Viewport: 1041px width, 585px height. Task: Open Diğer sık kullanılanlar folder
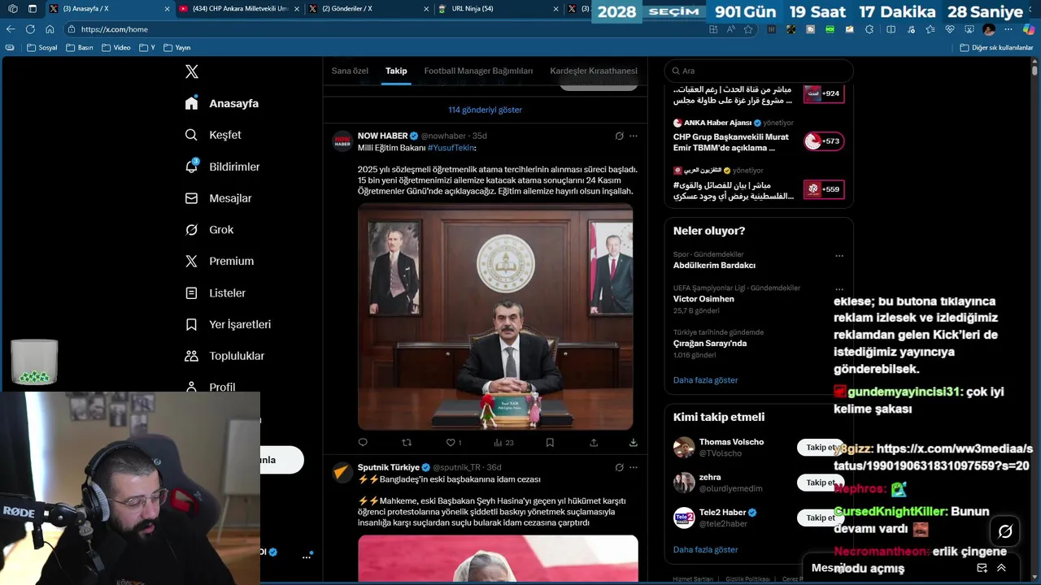pos(996,48)
